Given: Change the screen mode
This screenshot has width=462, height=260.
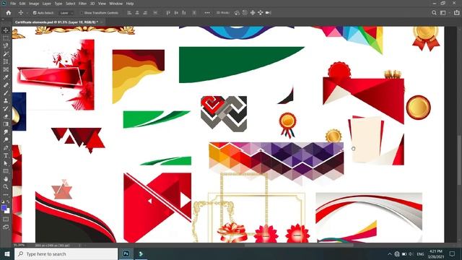Looking at the screenshot, I should pos(6,227).
